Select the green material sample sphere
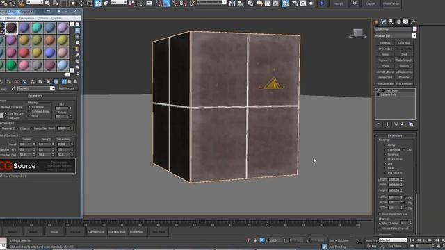Image resolution: width=445 pixels, height=250 pixels. [x=11, y=65]
